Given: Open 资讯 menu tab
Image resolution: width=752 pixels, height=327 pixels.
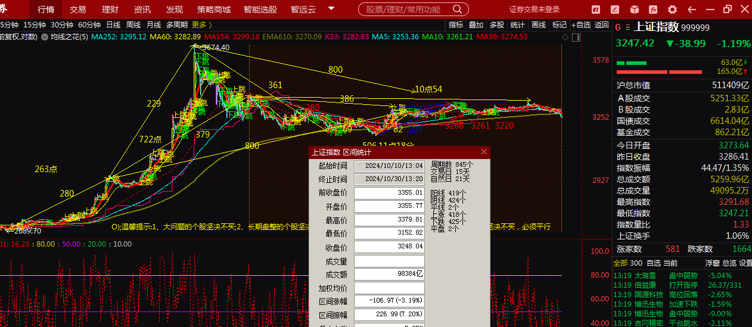Looking at the screenshot, I should [142, 10].
